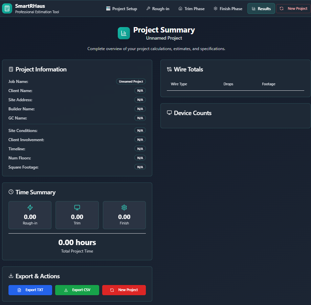Select the Results tab
Image resolution: width=311 pixels, height=305 pixels.
(261, 8)
